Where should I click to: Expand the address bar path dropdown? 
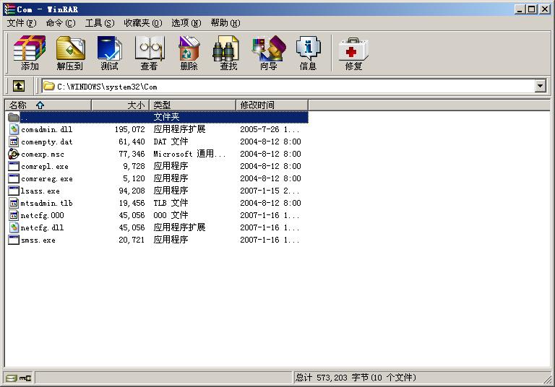pos(540,86)
